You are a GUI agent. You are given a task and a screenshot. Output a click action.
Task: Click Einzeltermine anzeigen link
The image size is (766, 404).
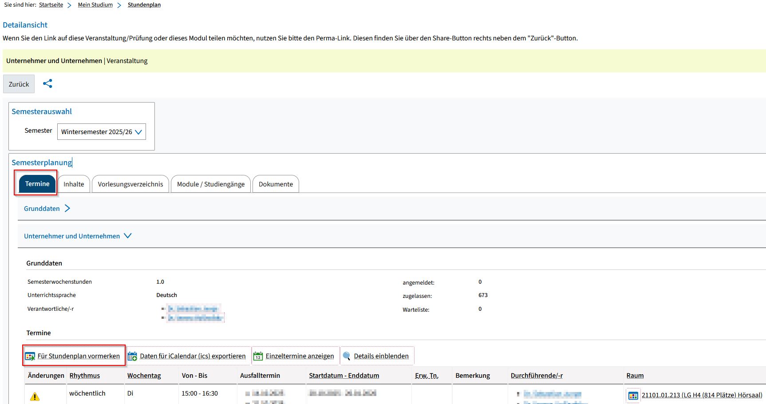[x=300, y=356]
